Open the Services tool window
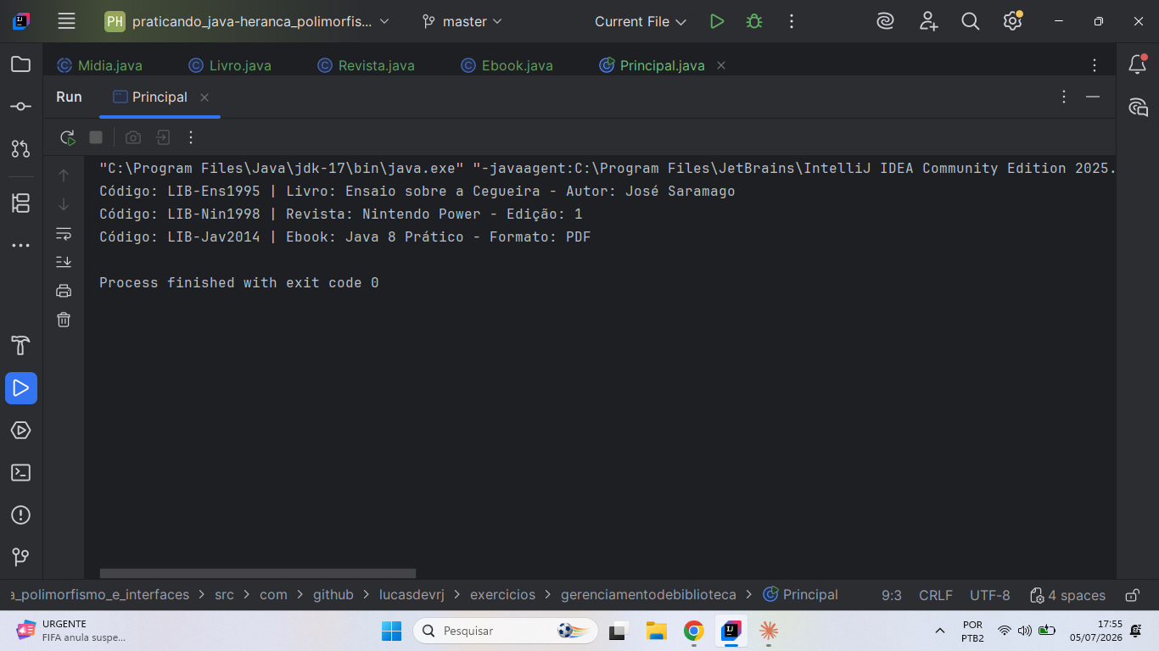The height and width of the screenshot is (651, 1159). pos(20,431)
